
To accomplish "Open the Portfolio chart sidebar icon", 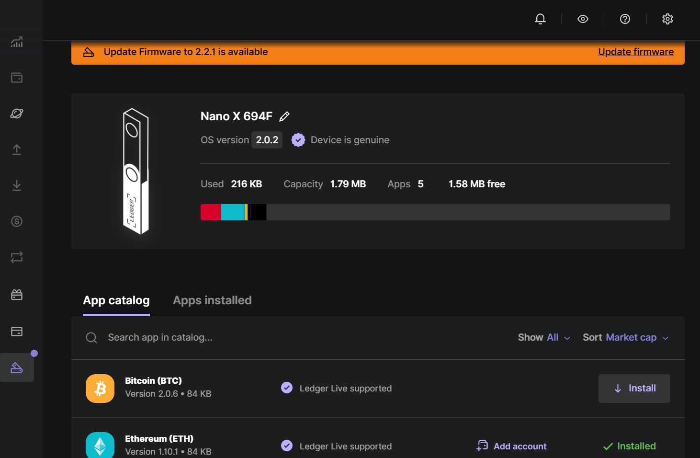I will (17, 42).
